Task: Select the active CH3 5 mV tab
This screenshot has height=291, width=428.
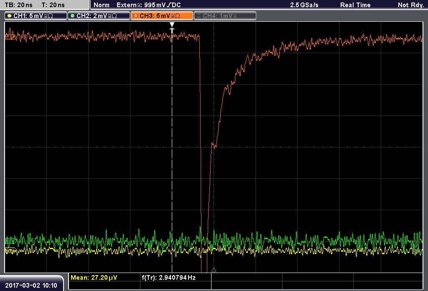Action: (162, 16)
